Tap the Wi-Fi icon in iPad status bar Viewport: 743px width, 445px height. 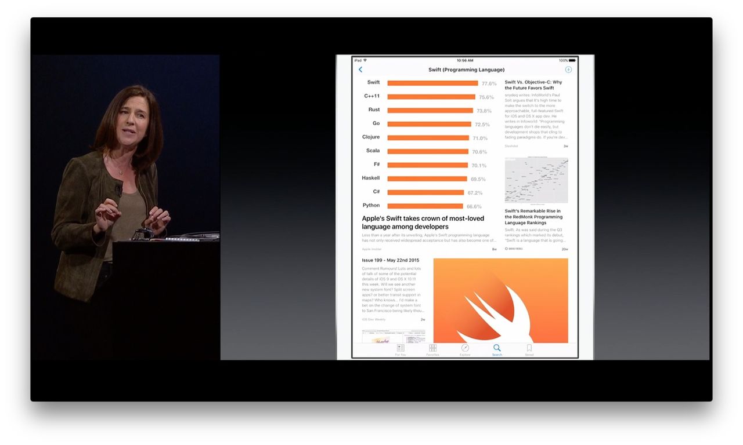[365, 60]
